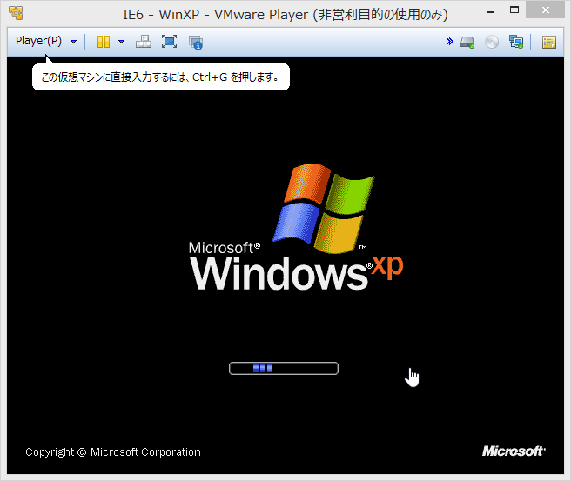
Task: Click the VMware Player title bar icon
Action: [16, 13]
